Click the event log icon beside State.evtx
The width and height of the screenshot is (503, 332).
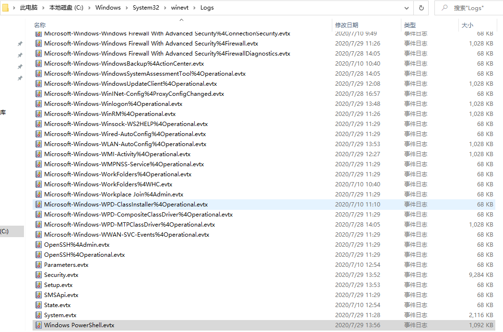(x=38, y=305)
